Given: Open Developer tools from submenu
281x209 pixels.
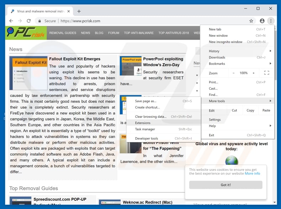Looking at the screenshot, I should 163,138.
